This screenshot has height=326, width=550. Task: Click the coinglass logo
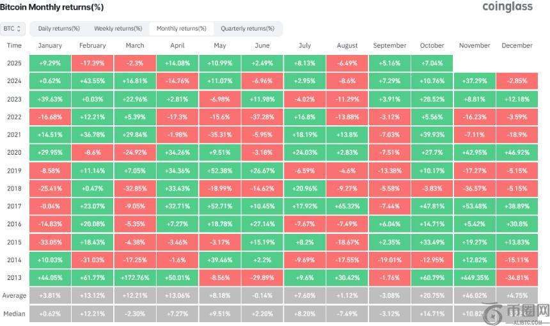pos(507,7)
